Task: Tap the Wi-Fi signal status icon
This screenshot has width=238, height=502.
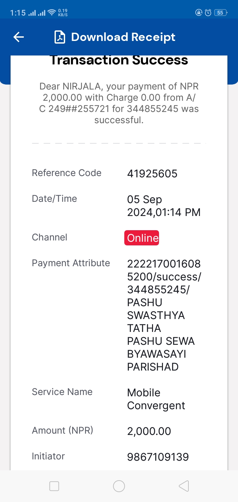Action: (52, 13)
